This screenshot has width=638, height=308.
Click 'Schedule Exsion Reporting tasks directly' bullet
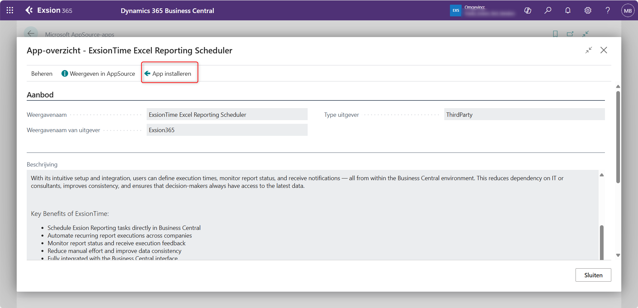[x=124, y=228]
